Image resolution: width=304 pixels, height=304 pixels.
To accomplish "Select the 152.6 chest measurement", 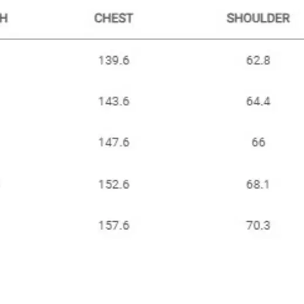I will (x=114, y=185).
